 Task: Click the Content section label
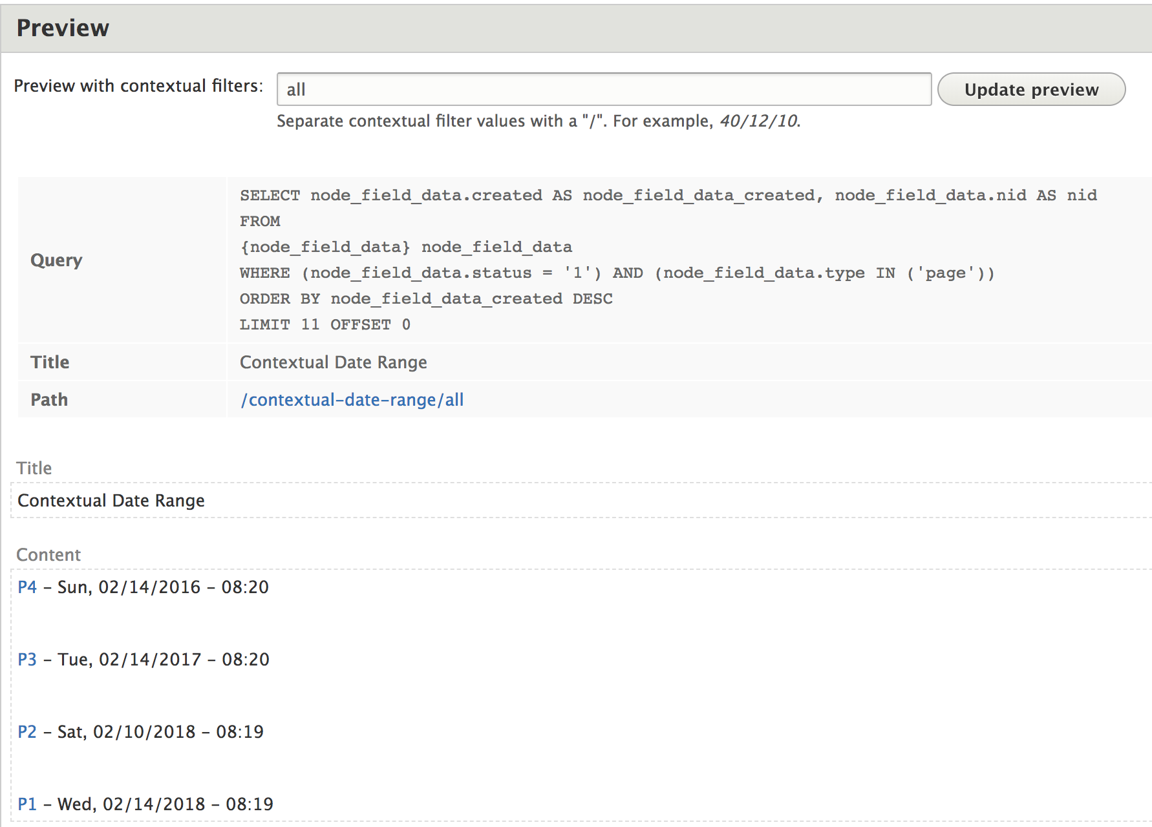48,554
